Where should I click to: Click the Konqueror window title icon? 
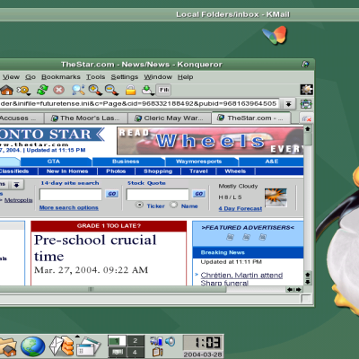305,64
